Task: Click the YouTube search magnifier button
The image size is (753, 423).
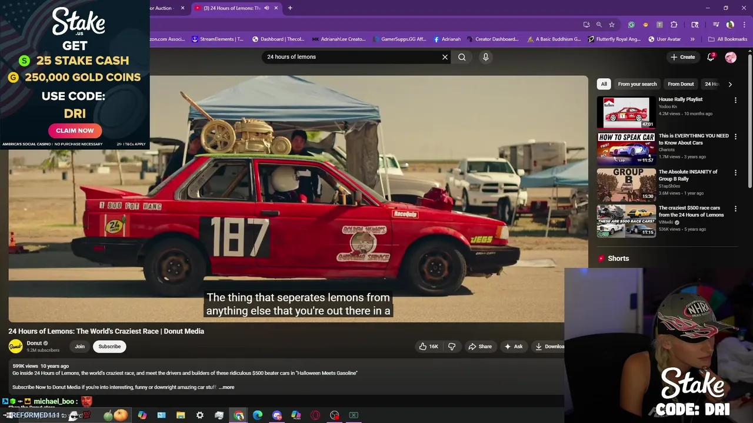Action: pos(462,57)
